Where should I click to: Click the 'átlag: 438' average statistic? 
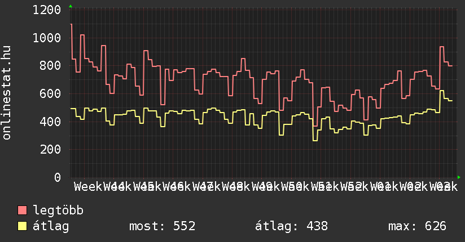(x=291, y=226)
